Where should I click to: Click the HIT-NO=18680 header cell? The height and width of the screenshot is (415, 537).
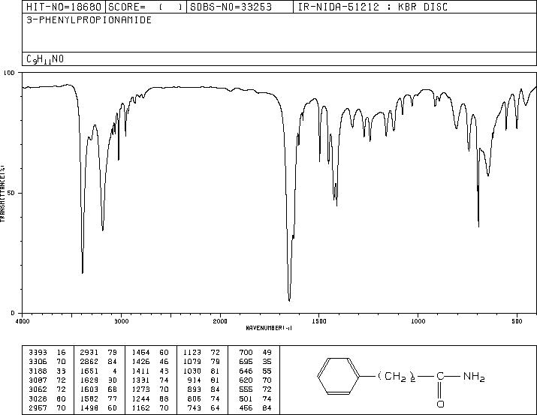tap(64, 7)
